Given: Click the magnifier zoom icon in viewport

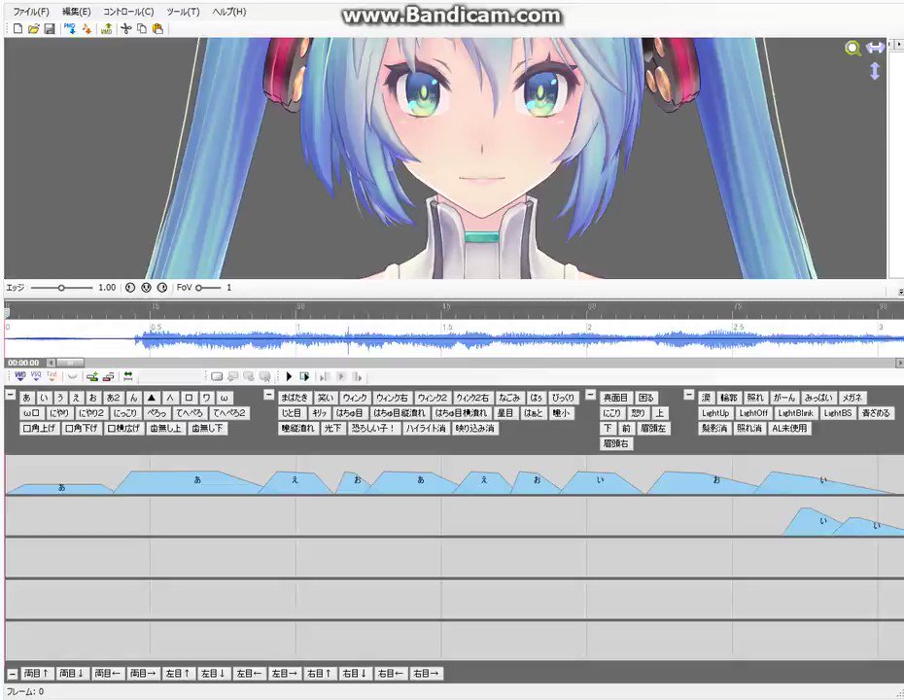Looking at the screenshot, I should click(x=852, y=49).
